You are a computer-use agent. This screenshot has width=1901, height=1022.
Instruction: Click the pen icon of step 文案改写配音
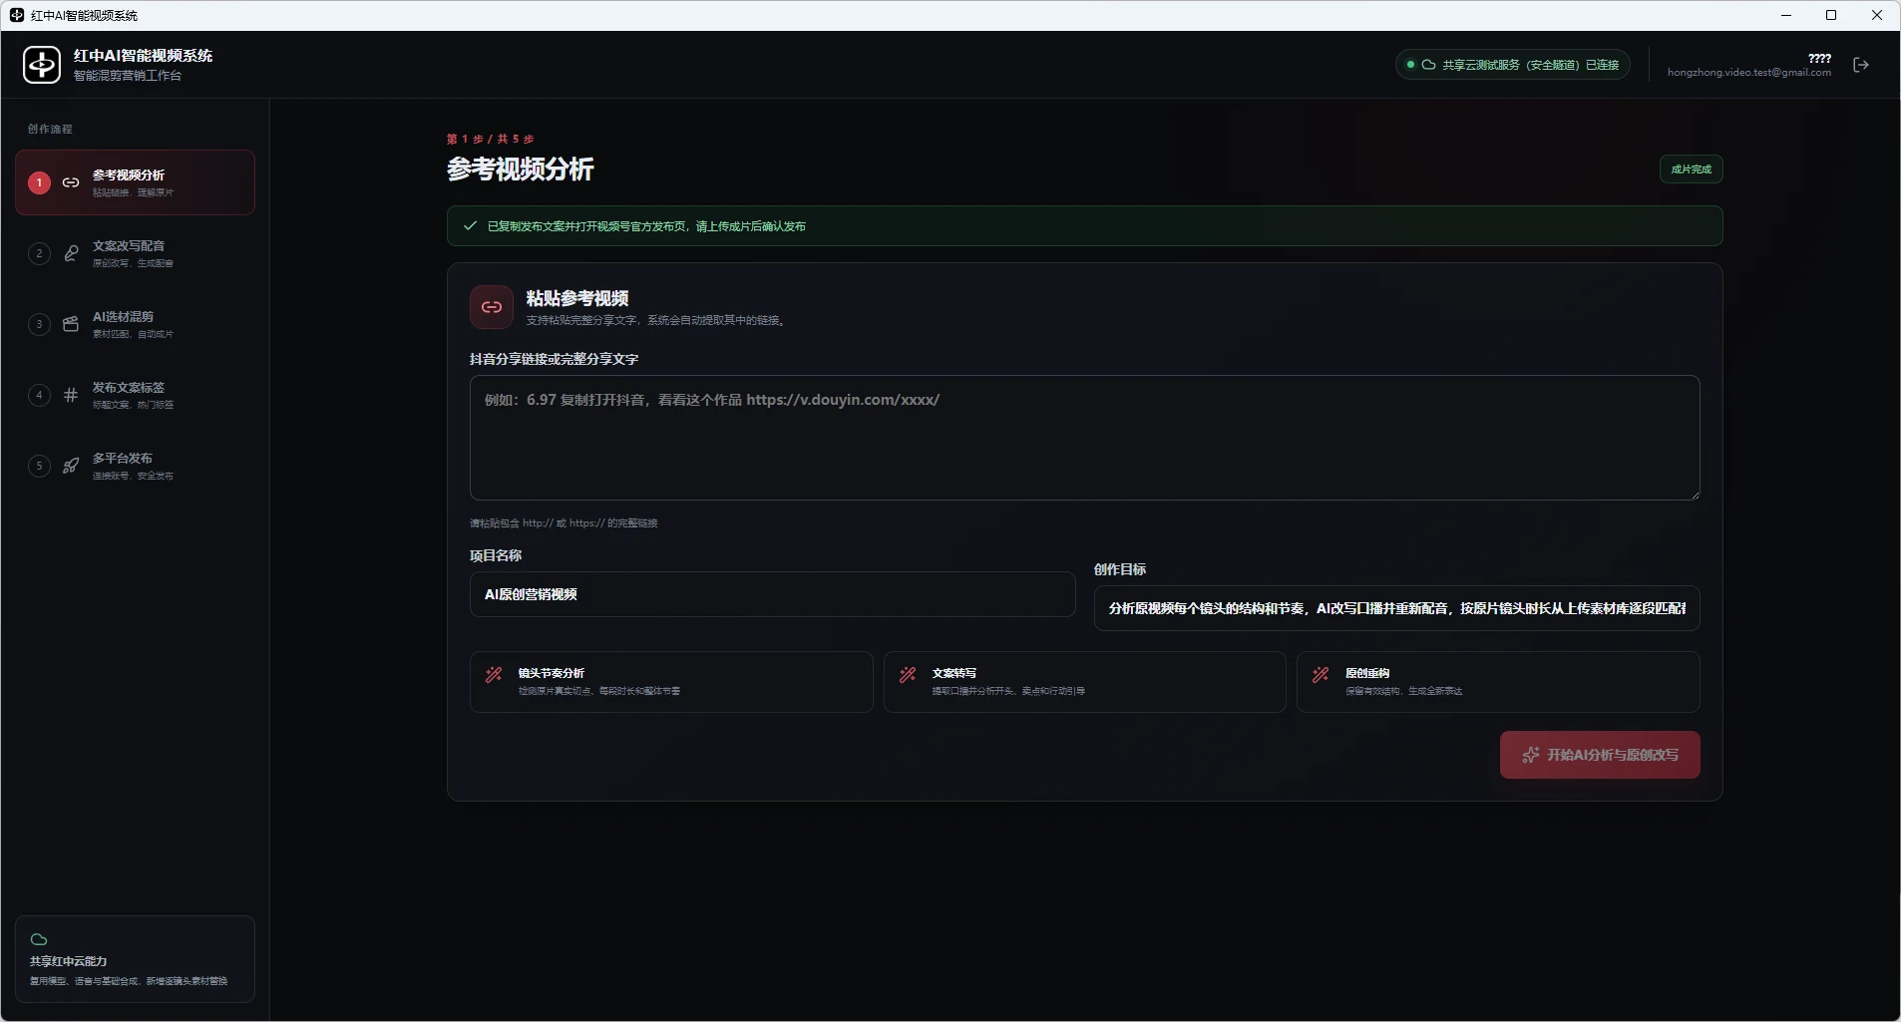[71, 253]
